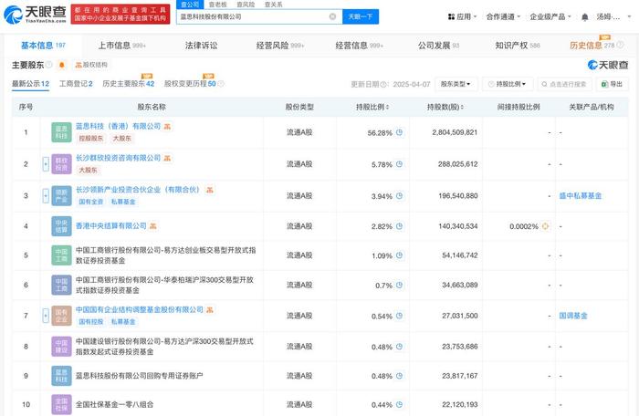The image size is (639, 416).
Task: Click the bell alert icon beside 主要股东
Action: click(61, 65)
